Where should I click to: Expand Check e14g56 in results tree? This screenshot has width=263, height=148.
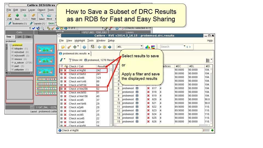pyautogui.click(x=61, y=70)
